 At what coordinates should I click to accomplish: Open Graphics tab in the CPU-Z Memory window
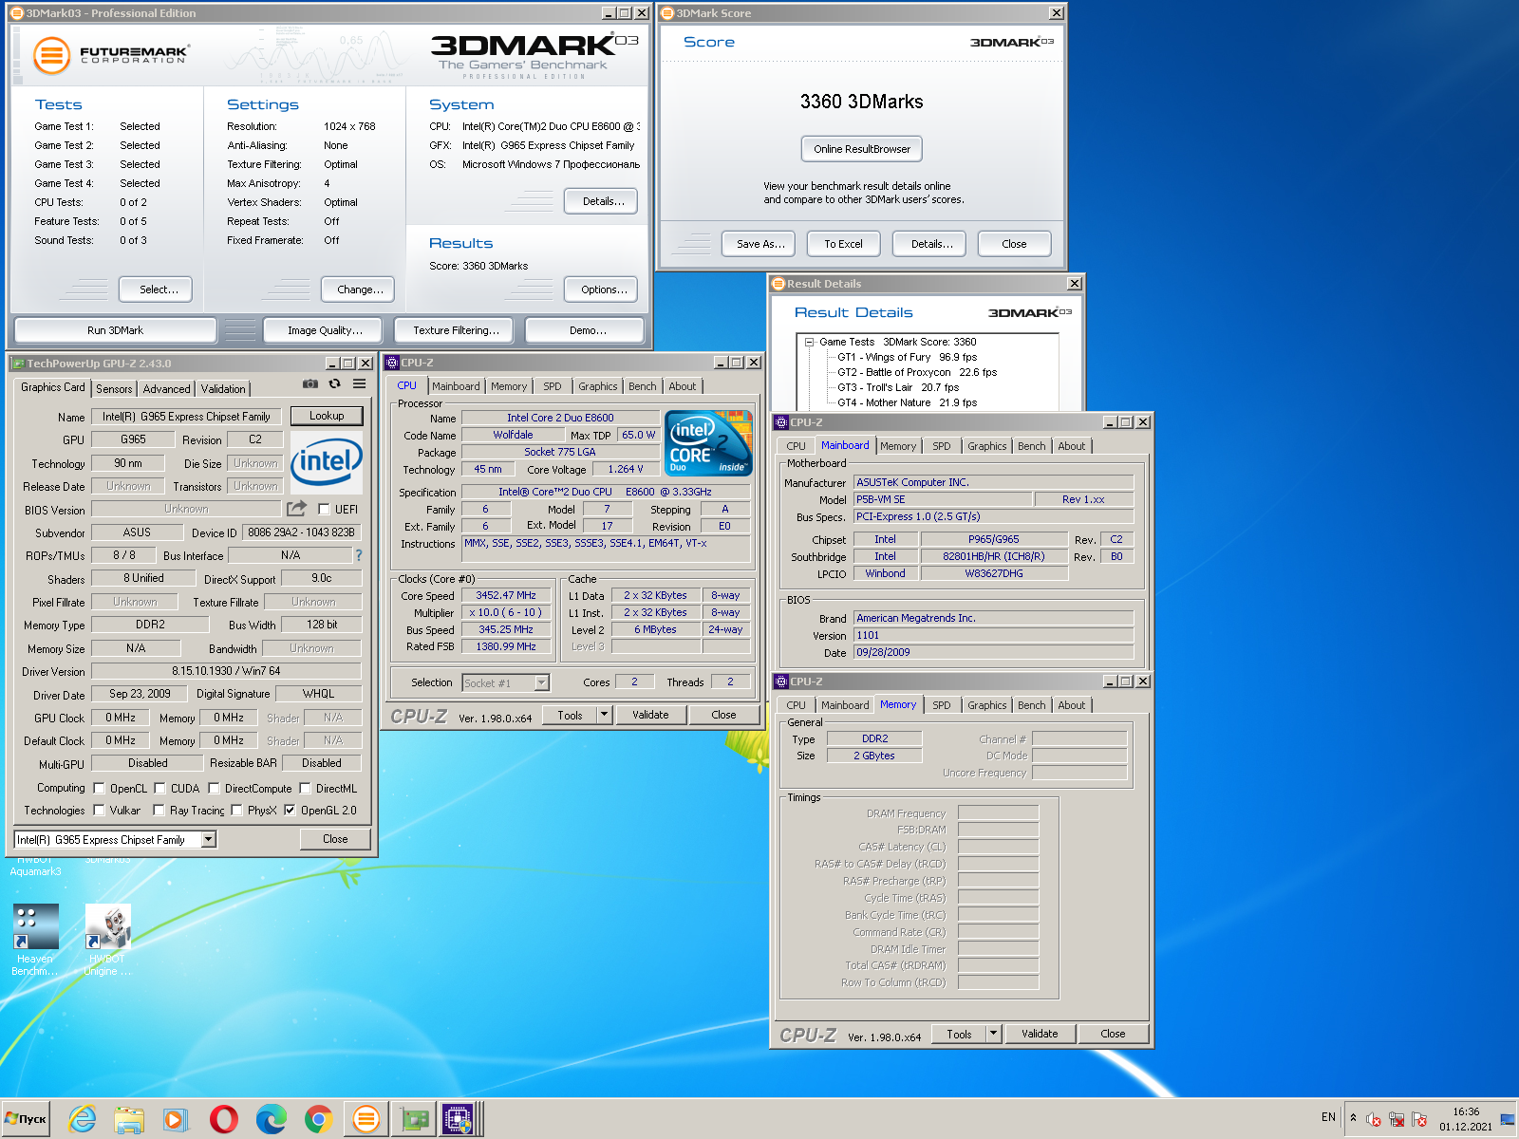tap(986, 705)
